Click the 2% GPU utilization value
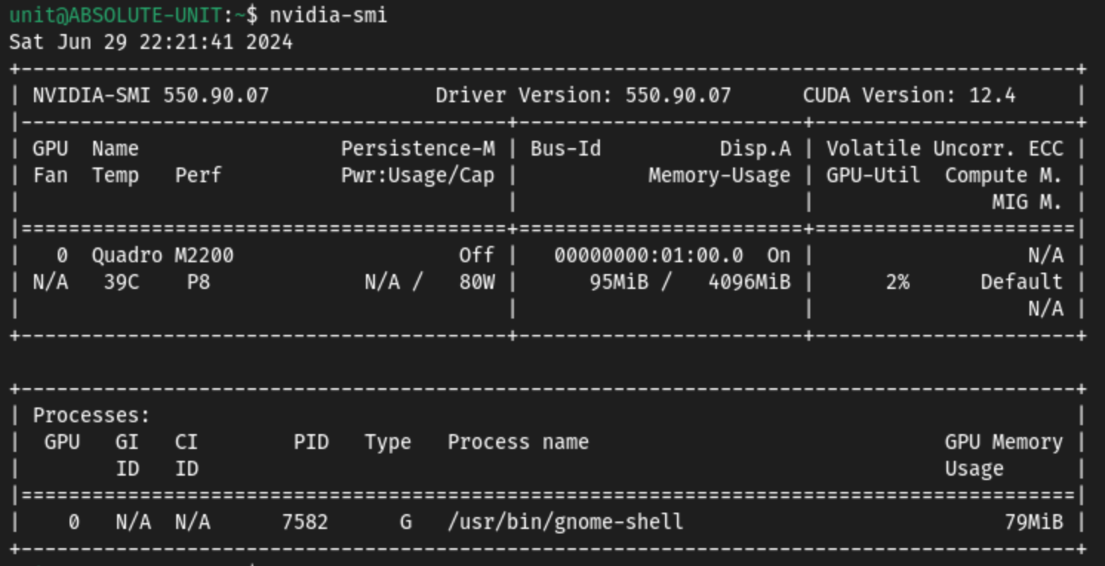This screenshot has width=1105, height=566. (897, 282)
